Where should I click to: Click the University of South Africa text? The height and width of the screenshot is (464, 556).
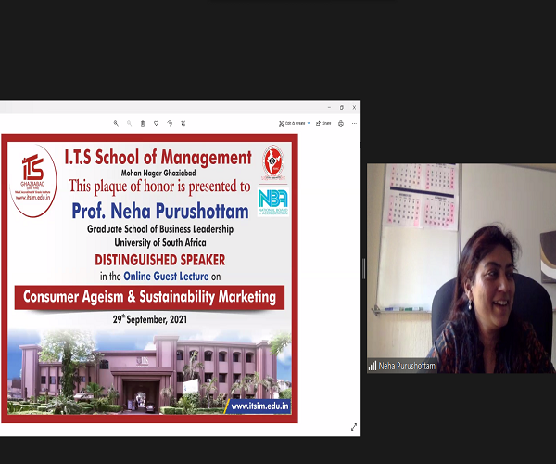[160, 242]
